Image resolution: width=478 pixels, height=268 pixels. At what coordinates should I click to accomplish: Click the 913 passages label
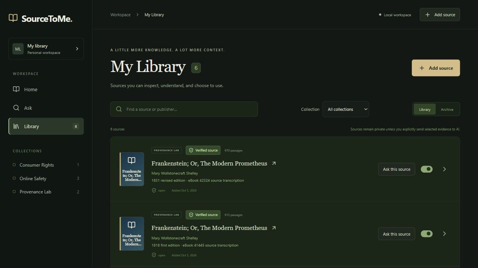(x=233, y=215)
